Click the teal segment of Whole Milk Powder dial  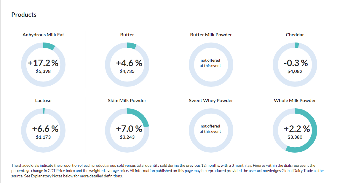pyautogui.click(x=313, y=139)
